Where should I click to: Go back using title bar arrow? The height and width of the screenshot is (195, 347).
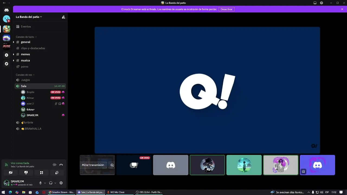(x=4, y=3)
